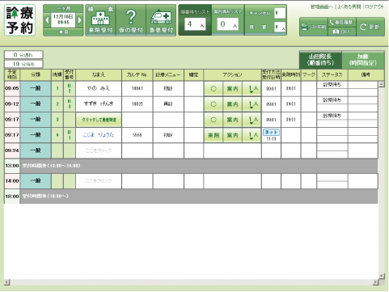Open 1人 dropdown in third row
Screen dimensions: 389x292
click(252, 120)
